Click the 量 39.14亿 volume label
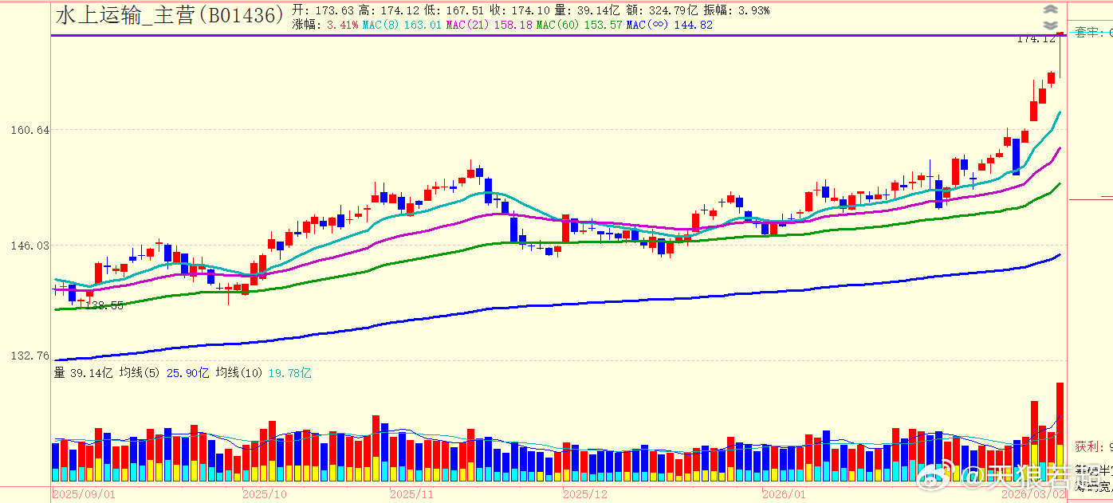The width and height of the screenshot is (1113, 503). (x=84, y=372)
